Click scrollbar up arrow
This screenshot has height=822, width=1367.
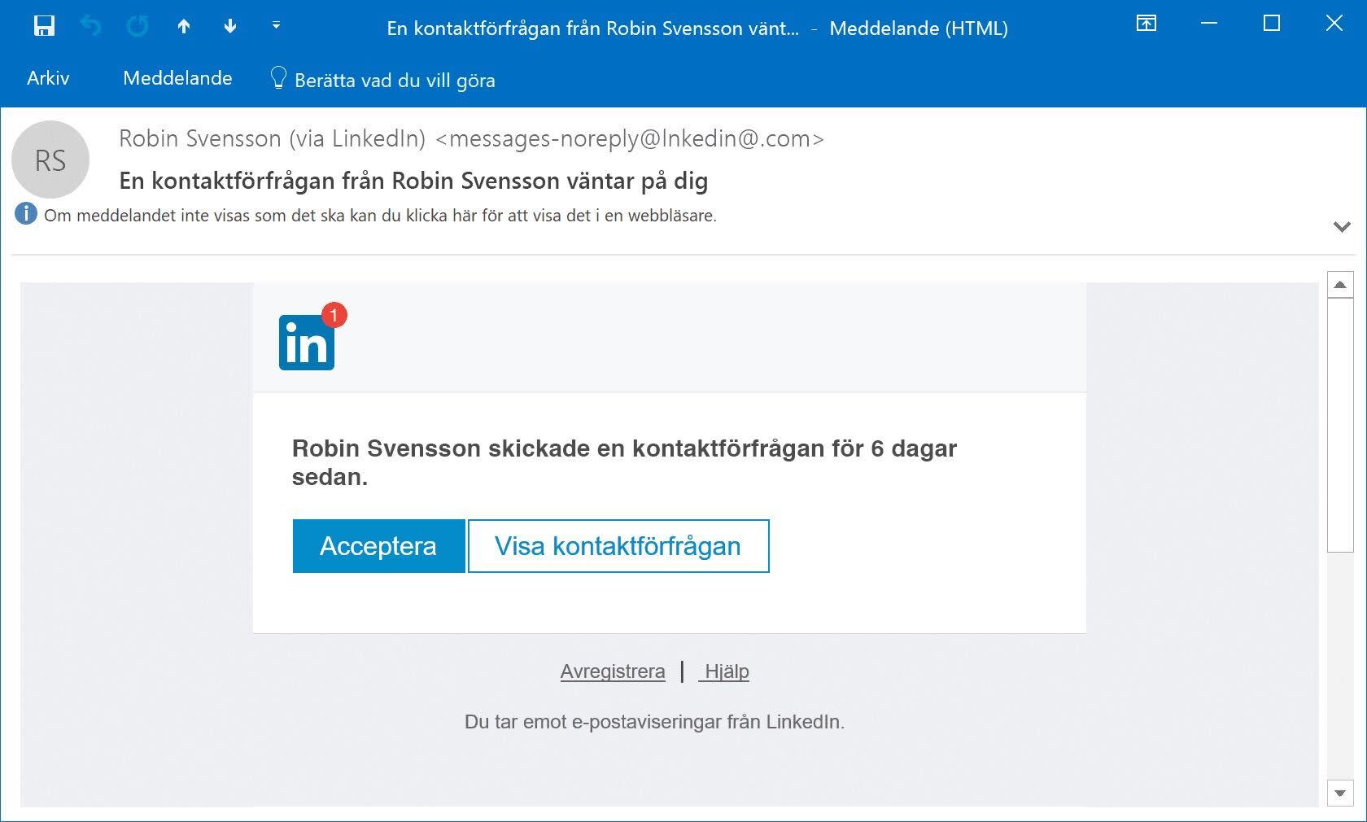coord(1340,285)
